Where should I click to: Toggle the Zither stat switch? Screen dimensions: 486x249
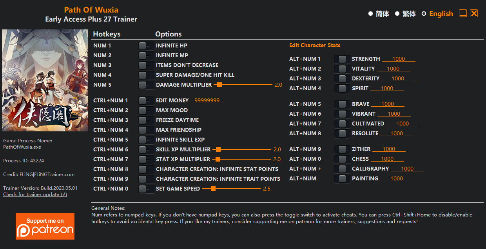click(342, 149)
